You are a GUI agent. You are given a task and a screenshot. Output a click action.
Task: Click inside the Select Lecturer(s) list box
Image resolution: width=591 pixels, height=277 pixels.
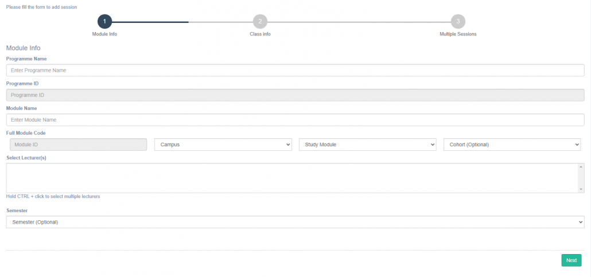click(x=291, y=178)
